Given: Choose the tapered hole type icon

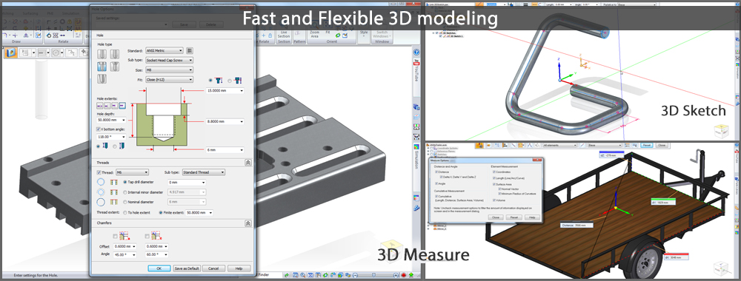Looking at the screenshot, I should pos(102,78).
